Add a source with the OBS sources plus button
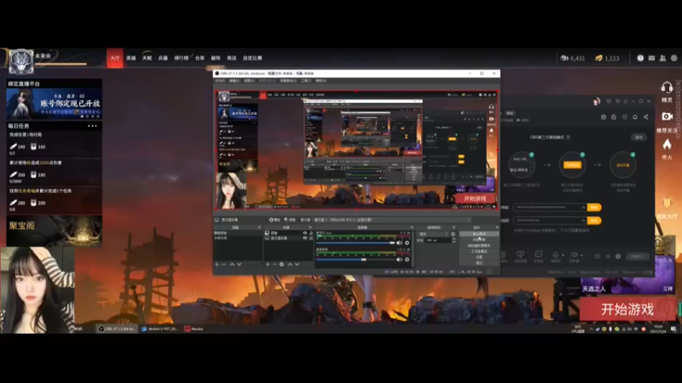Viewport: 682px width, 383px height. point(268,264)
